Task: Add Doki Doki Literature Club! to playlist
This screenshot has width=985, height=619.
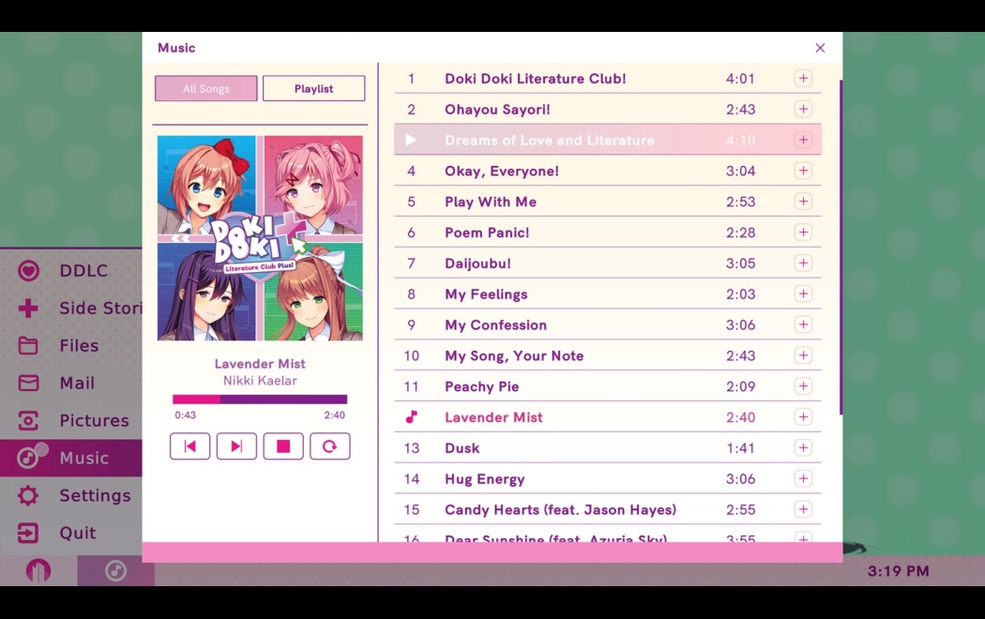Action: click(803, 79)
